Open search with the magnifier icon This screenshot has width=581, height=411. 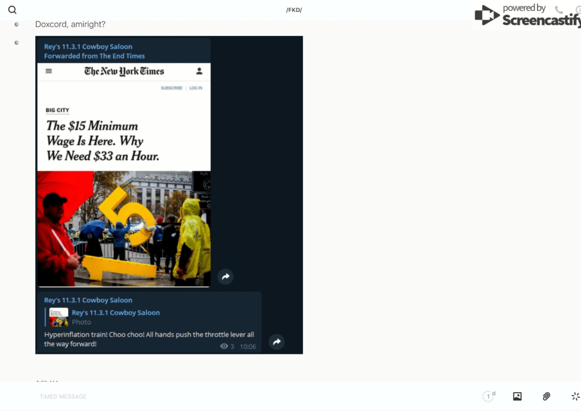coord(12,10)
